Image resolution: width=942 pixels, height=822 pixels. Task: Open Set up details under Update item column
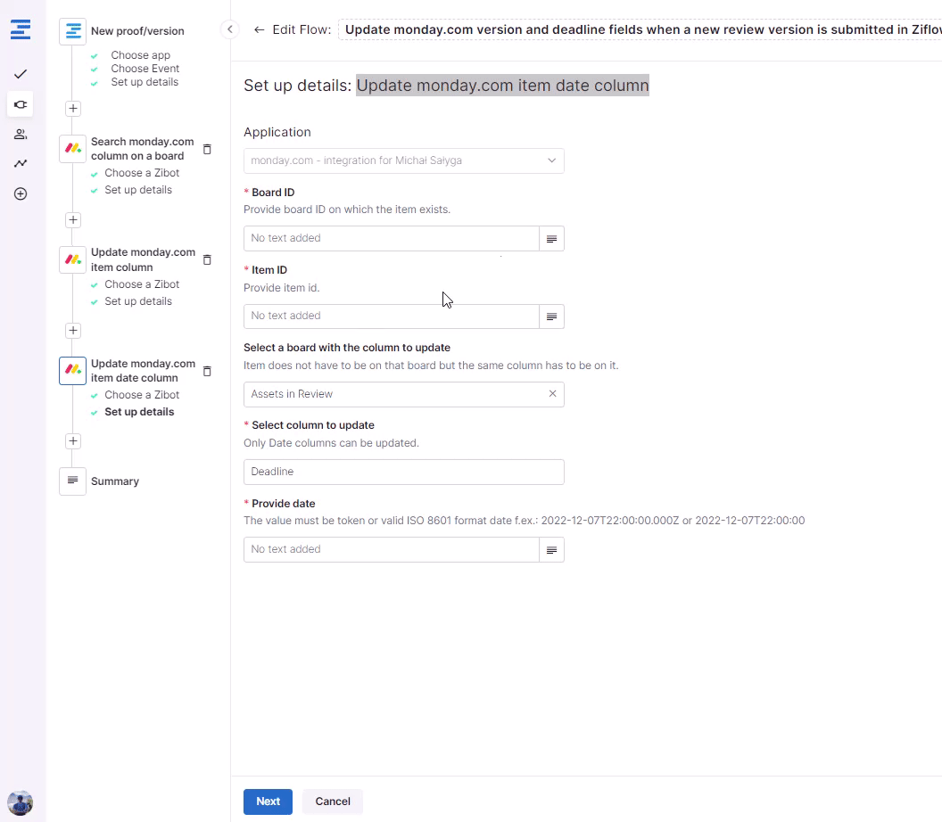tap(138, 301)
